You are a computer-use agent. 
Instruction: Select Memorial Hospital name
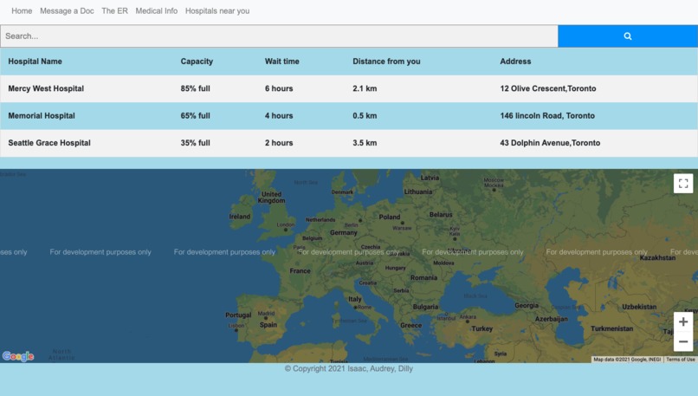(42, 116)
